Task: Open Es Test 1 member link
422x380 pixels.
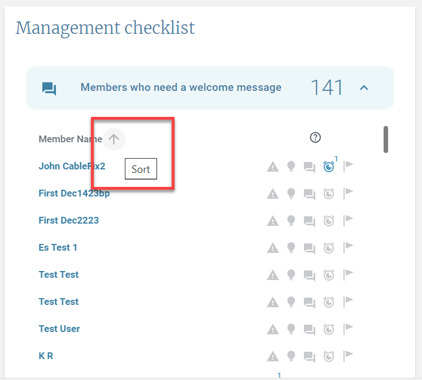Action: (58, 247)
